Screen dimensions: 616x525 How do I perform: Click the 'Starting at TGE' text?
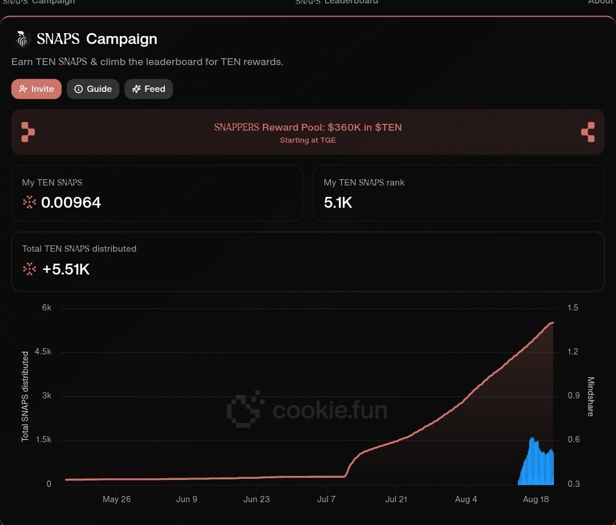[x=307, y=140]
